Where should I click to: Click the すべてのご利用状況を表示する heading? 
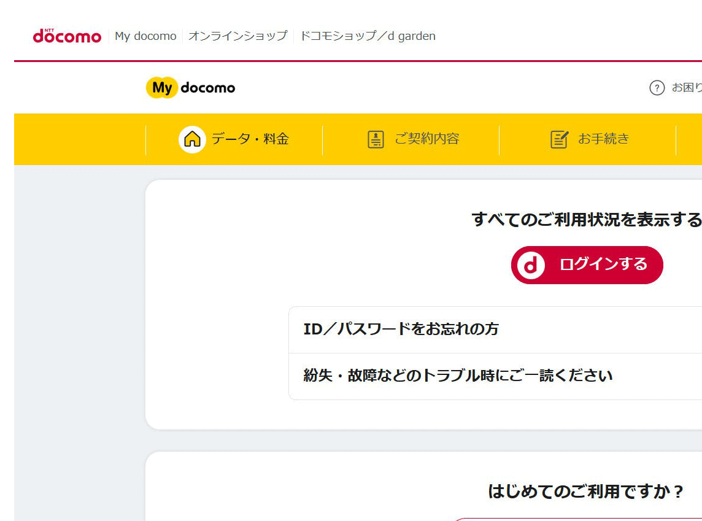(586, 219)
